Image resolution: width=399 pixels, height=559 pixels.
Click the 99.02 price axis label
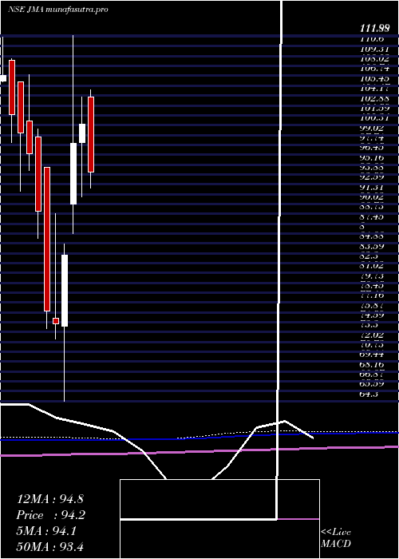click(x=373, y=128)
